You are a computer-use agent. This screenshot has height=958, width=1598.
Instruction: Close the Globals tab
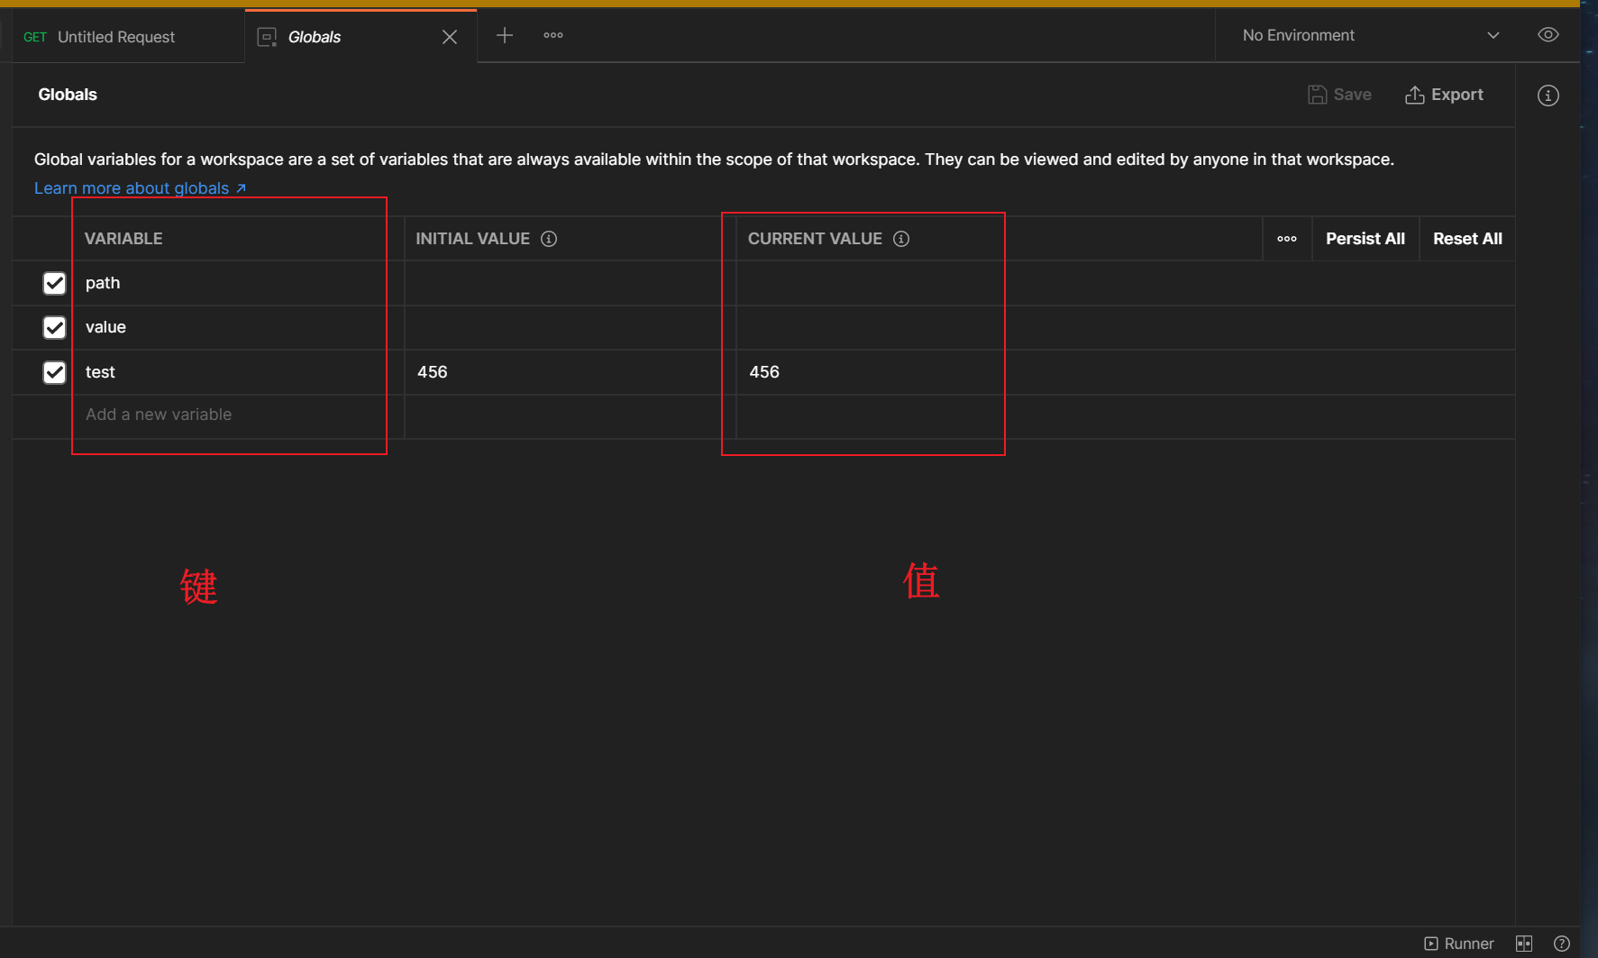[450, 37]
